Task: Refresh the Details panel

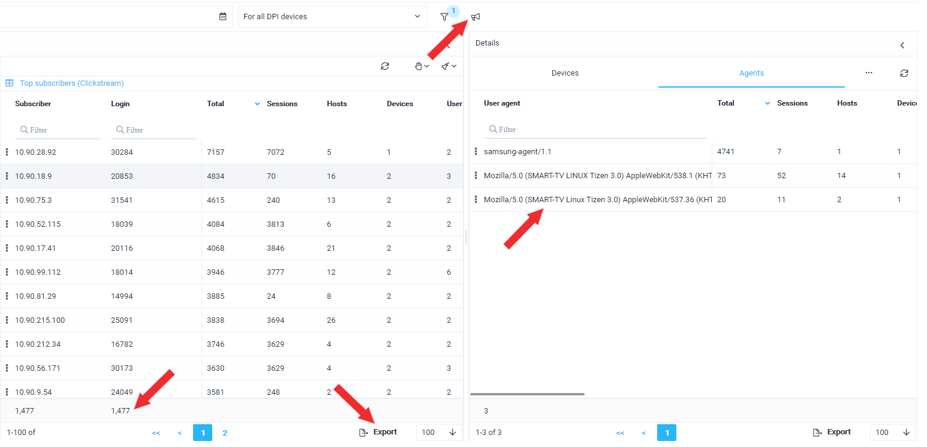Action: (x=904, y=73)
